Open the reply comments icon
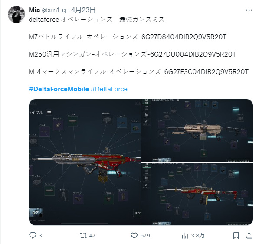This screenshot has width=259, height=244. 33,235
